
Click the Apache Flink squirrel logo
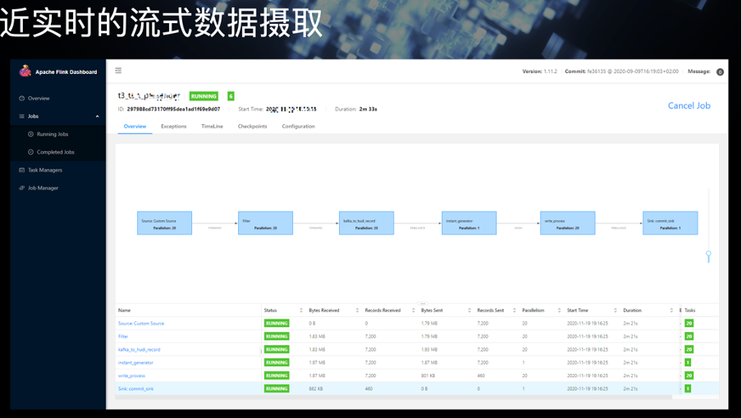[x=25, y=71]
